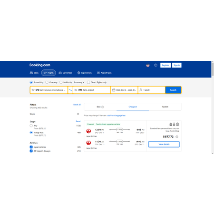Swap origin and destination airports
Screen dimensions: 214x214
pyautogui.click(x=70, y=90)
